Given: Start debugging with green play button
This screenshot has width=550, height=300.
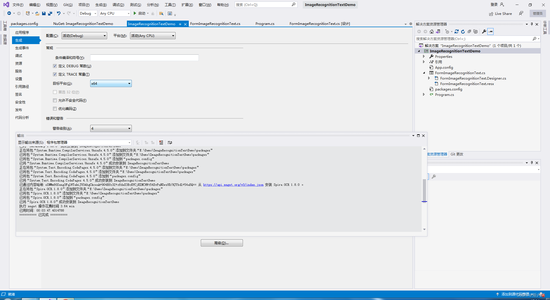Looking at the screenshot, I should click(x=135, y=13).
